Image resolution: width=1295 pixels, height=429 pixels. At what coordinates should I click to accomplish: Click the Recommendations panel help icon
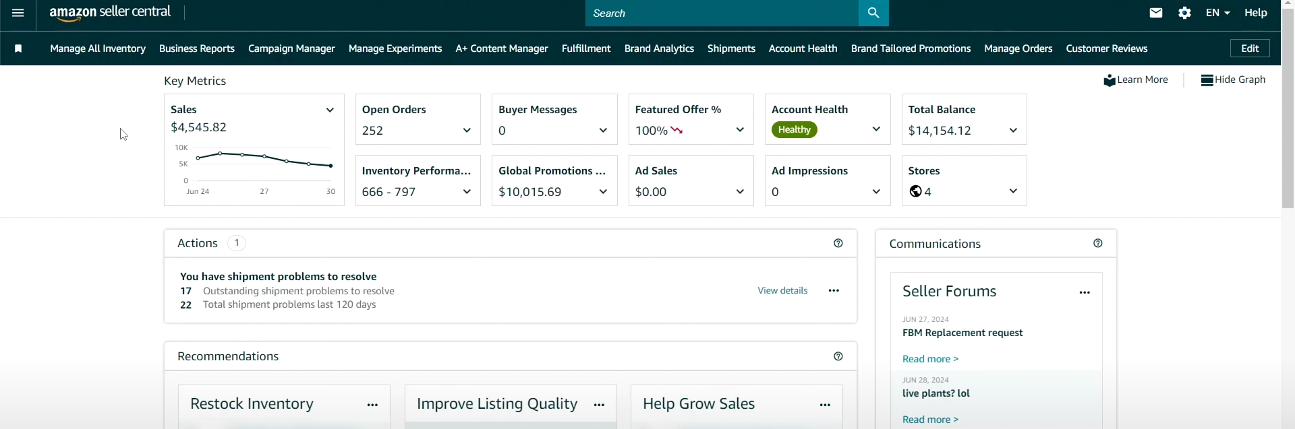tap(838, 356)
